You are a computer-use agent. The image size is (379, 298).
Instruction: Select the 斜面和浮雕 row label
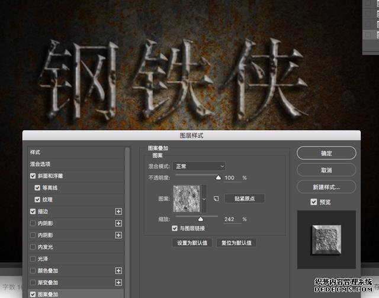coord(50,176)
